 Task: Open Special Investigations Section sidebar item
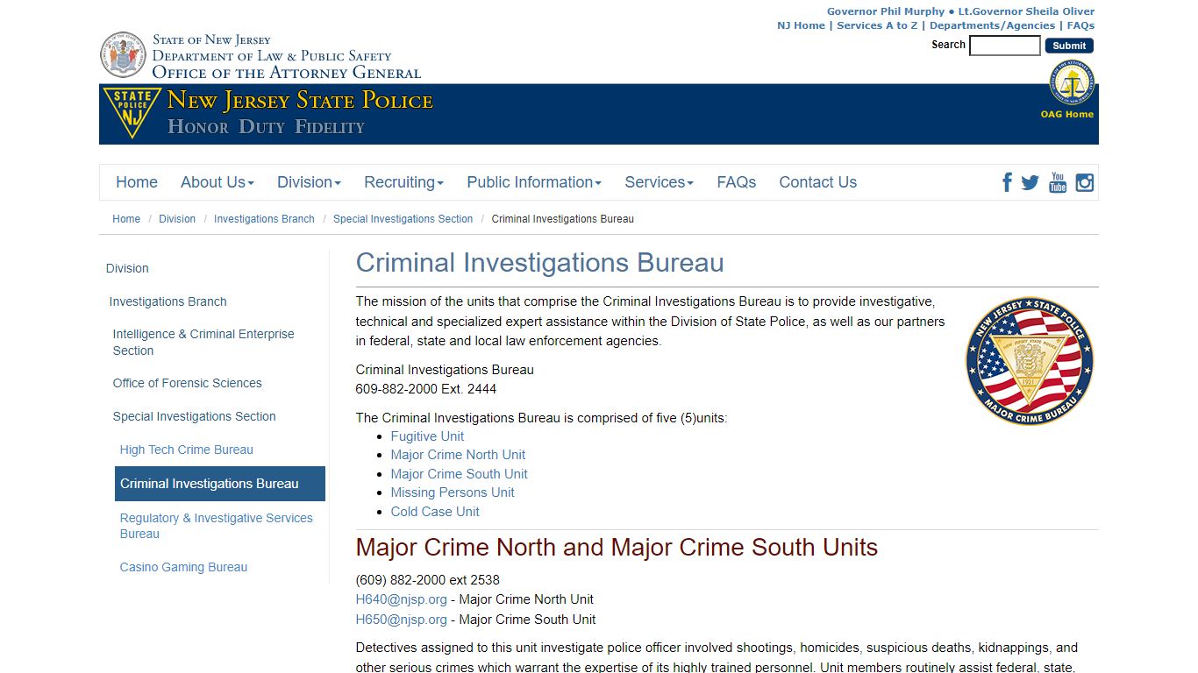coord(194,416)
